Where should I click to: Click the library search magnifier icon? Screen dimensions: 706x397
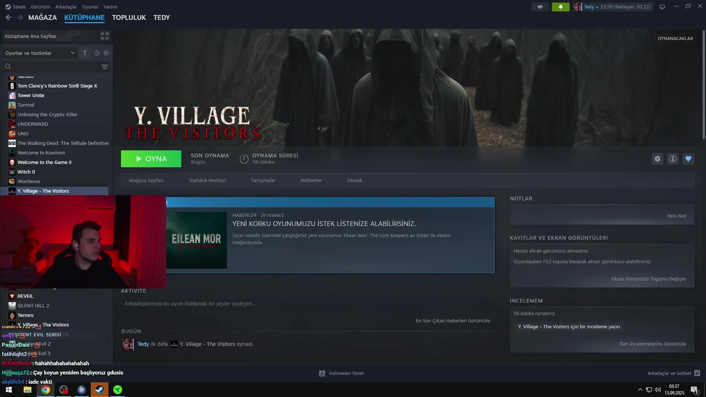[8, 67]
